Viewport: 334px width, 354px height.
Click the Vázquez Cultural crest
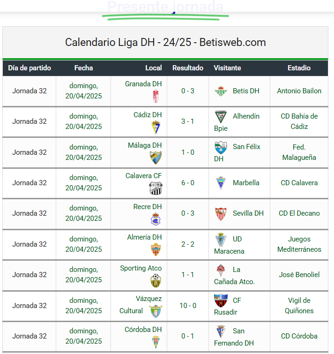tap(156, 311)
